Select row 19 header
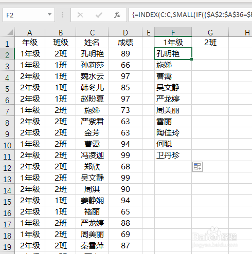Viewport: 252px width, 254px height. 7,246
